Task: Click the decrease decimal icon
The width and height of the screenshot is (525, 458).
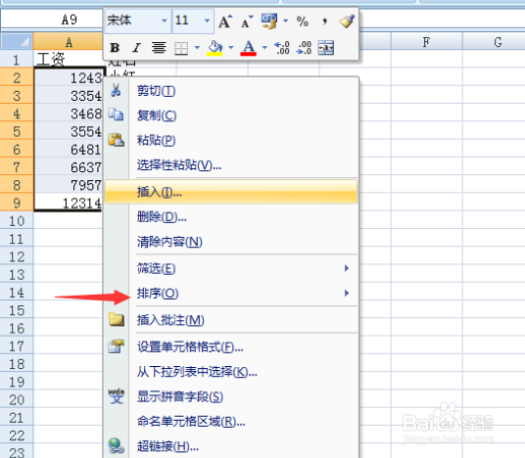Action: (x=304, y=48)
